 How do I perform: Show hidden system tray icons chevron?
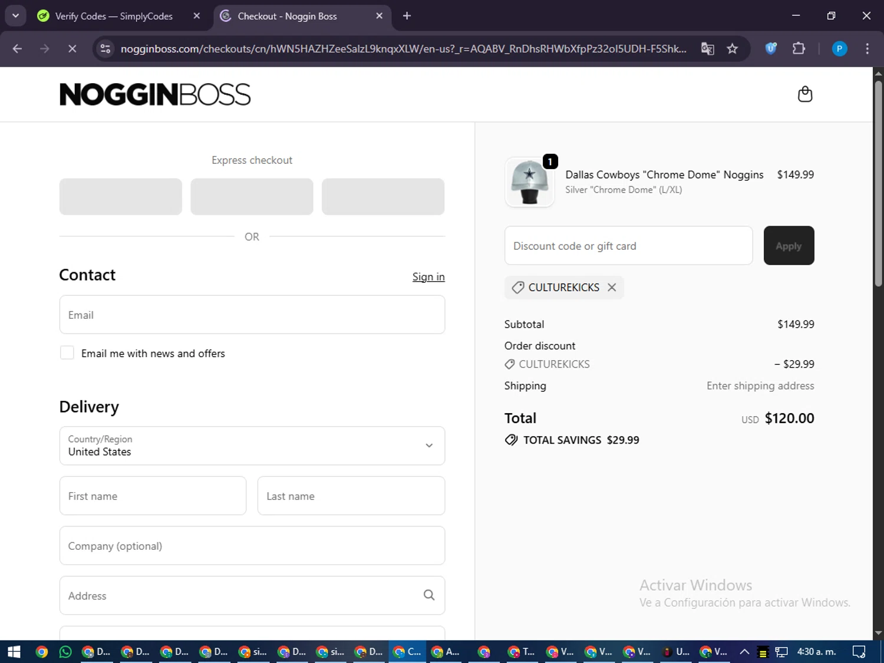tap(744, 652)
